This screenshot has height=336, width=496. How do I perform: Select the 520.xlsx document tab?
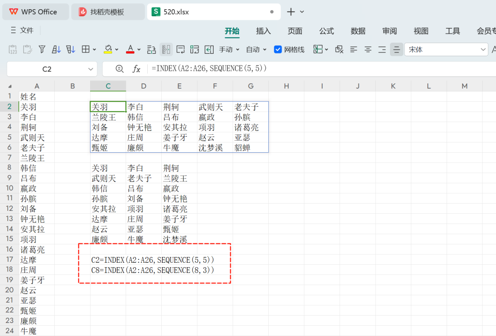click(214, 12)
